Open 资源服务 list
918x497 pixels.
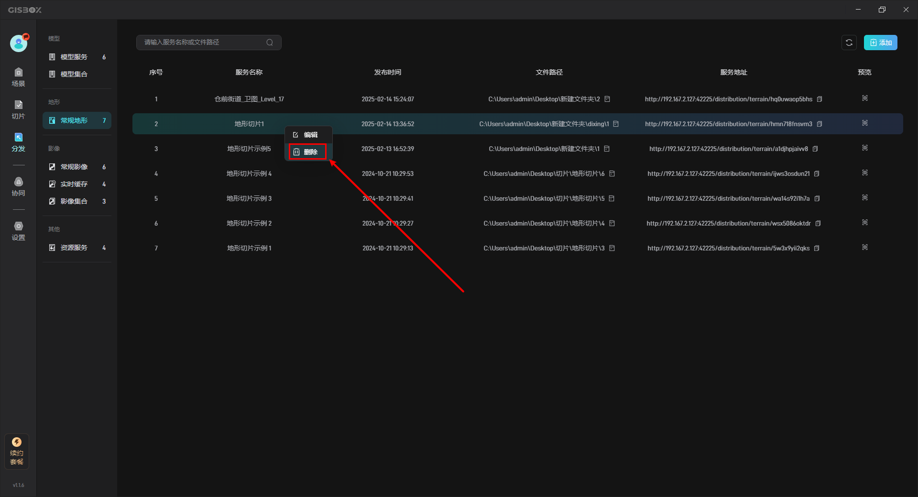[77, 248]
